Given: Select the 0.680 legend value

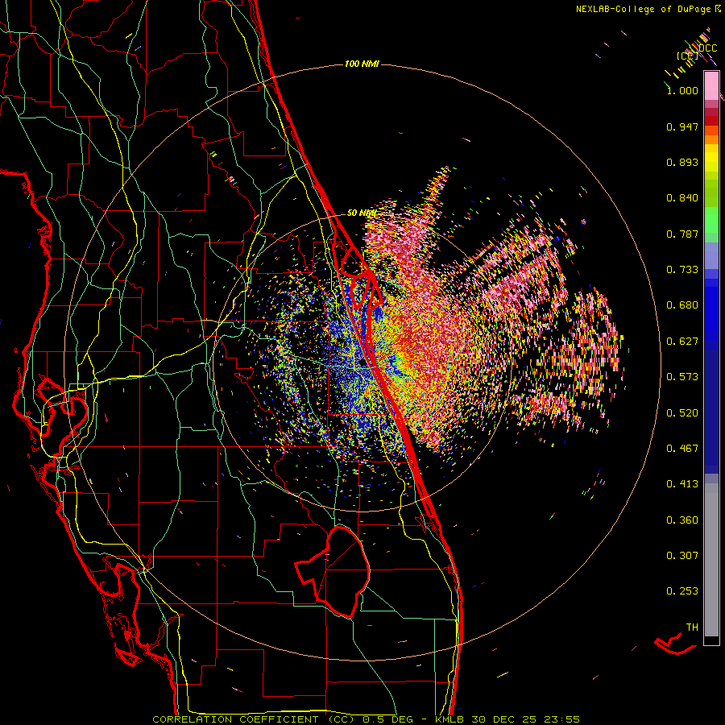Looking at the screenshot, I should 682,305.
